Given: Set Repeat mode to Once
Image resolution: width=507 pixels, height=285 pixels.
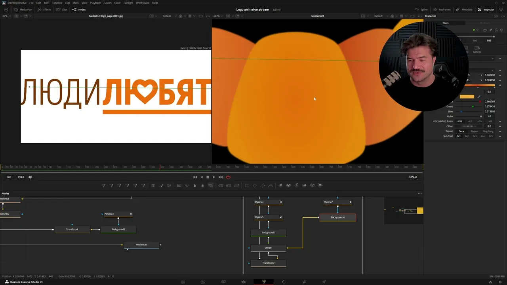Looking at the screenshot, I should coord(461,131).
